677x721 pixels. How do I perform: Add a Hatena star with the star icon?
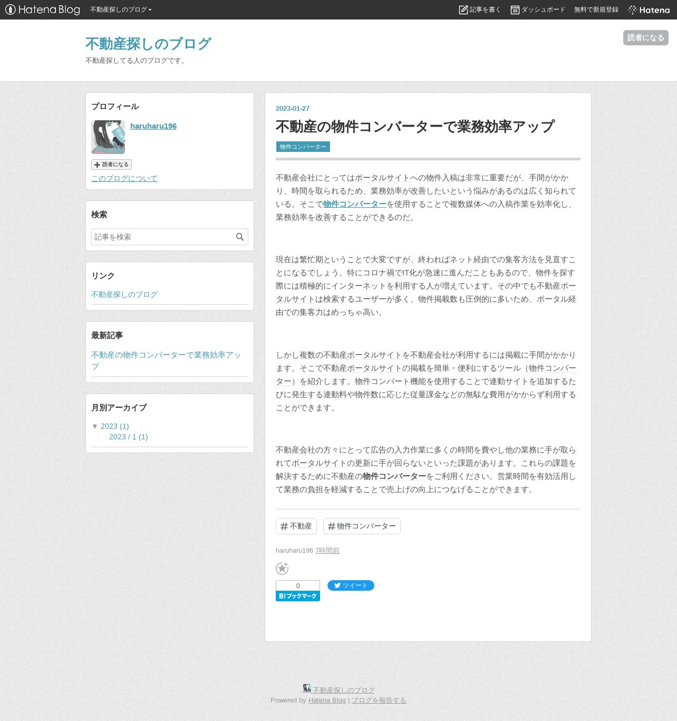(x=282, y=568)
